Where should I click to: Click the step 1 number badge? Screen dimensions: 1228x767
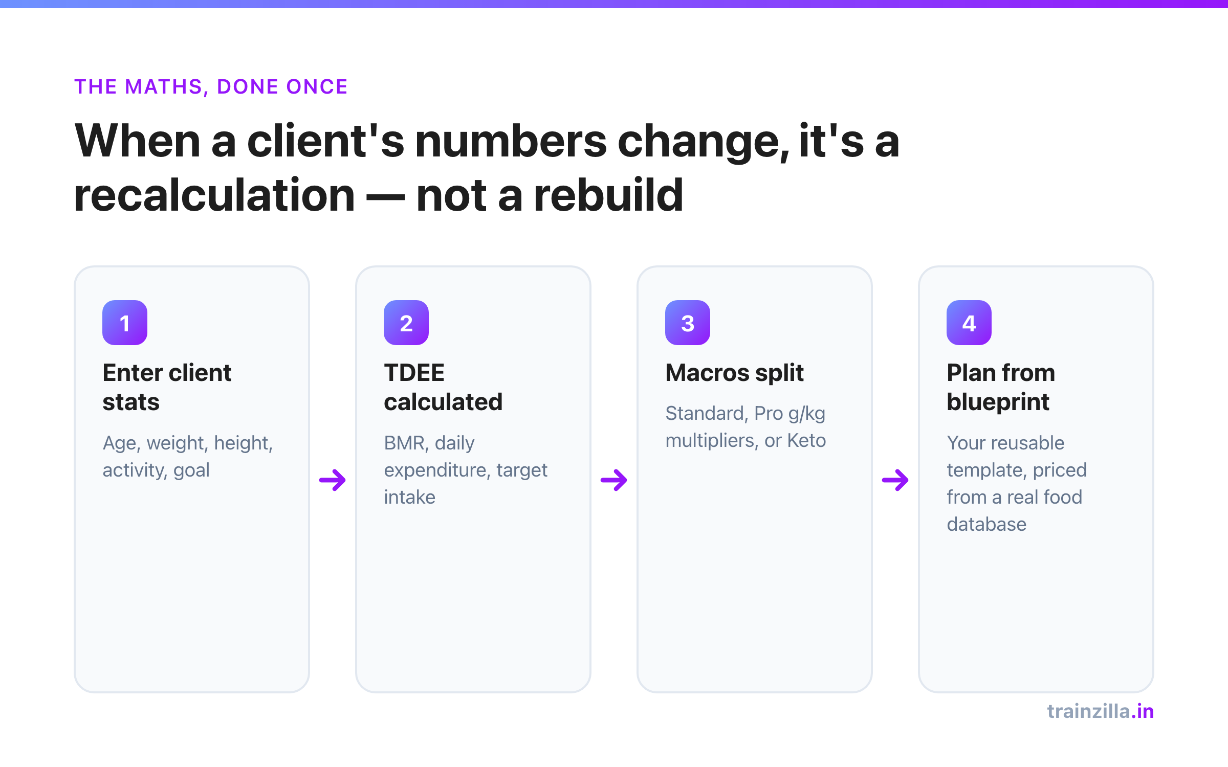125,323
